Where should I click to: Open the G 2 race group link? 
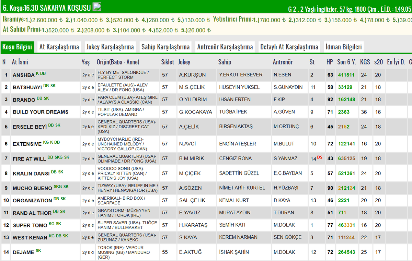coord(292,9)
